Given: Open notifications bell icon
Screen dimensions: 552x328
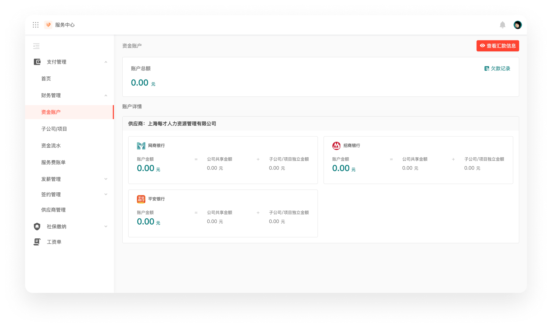Looking at the screenshot, I should pos(502,25).
